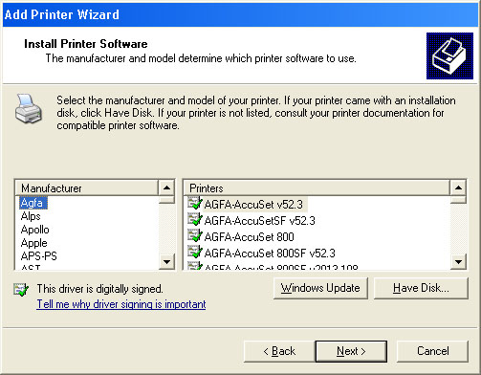This screenshot has width=481, height=375.
Task: Select Apple manufacturer
Action: click(33, 243)
